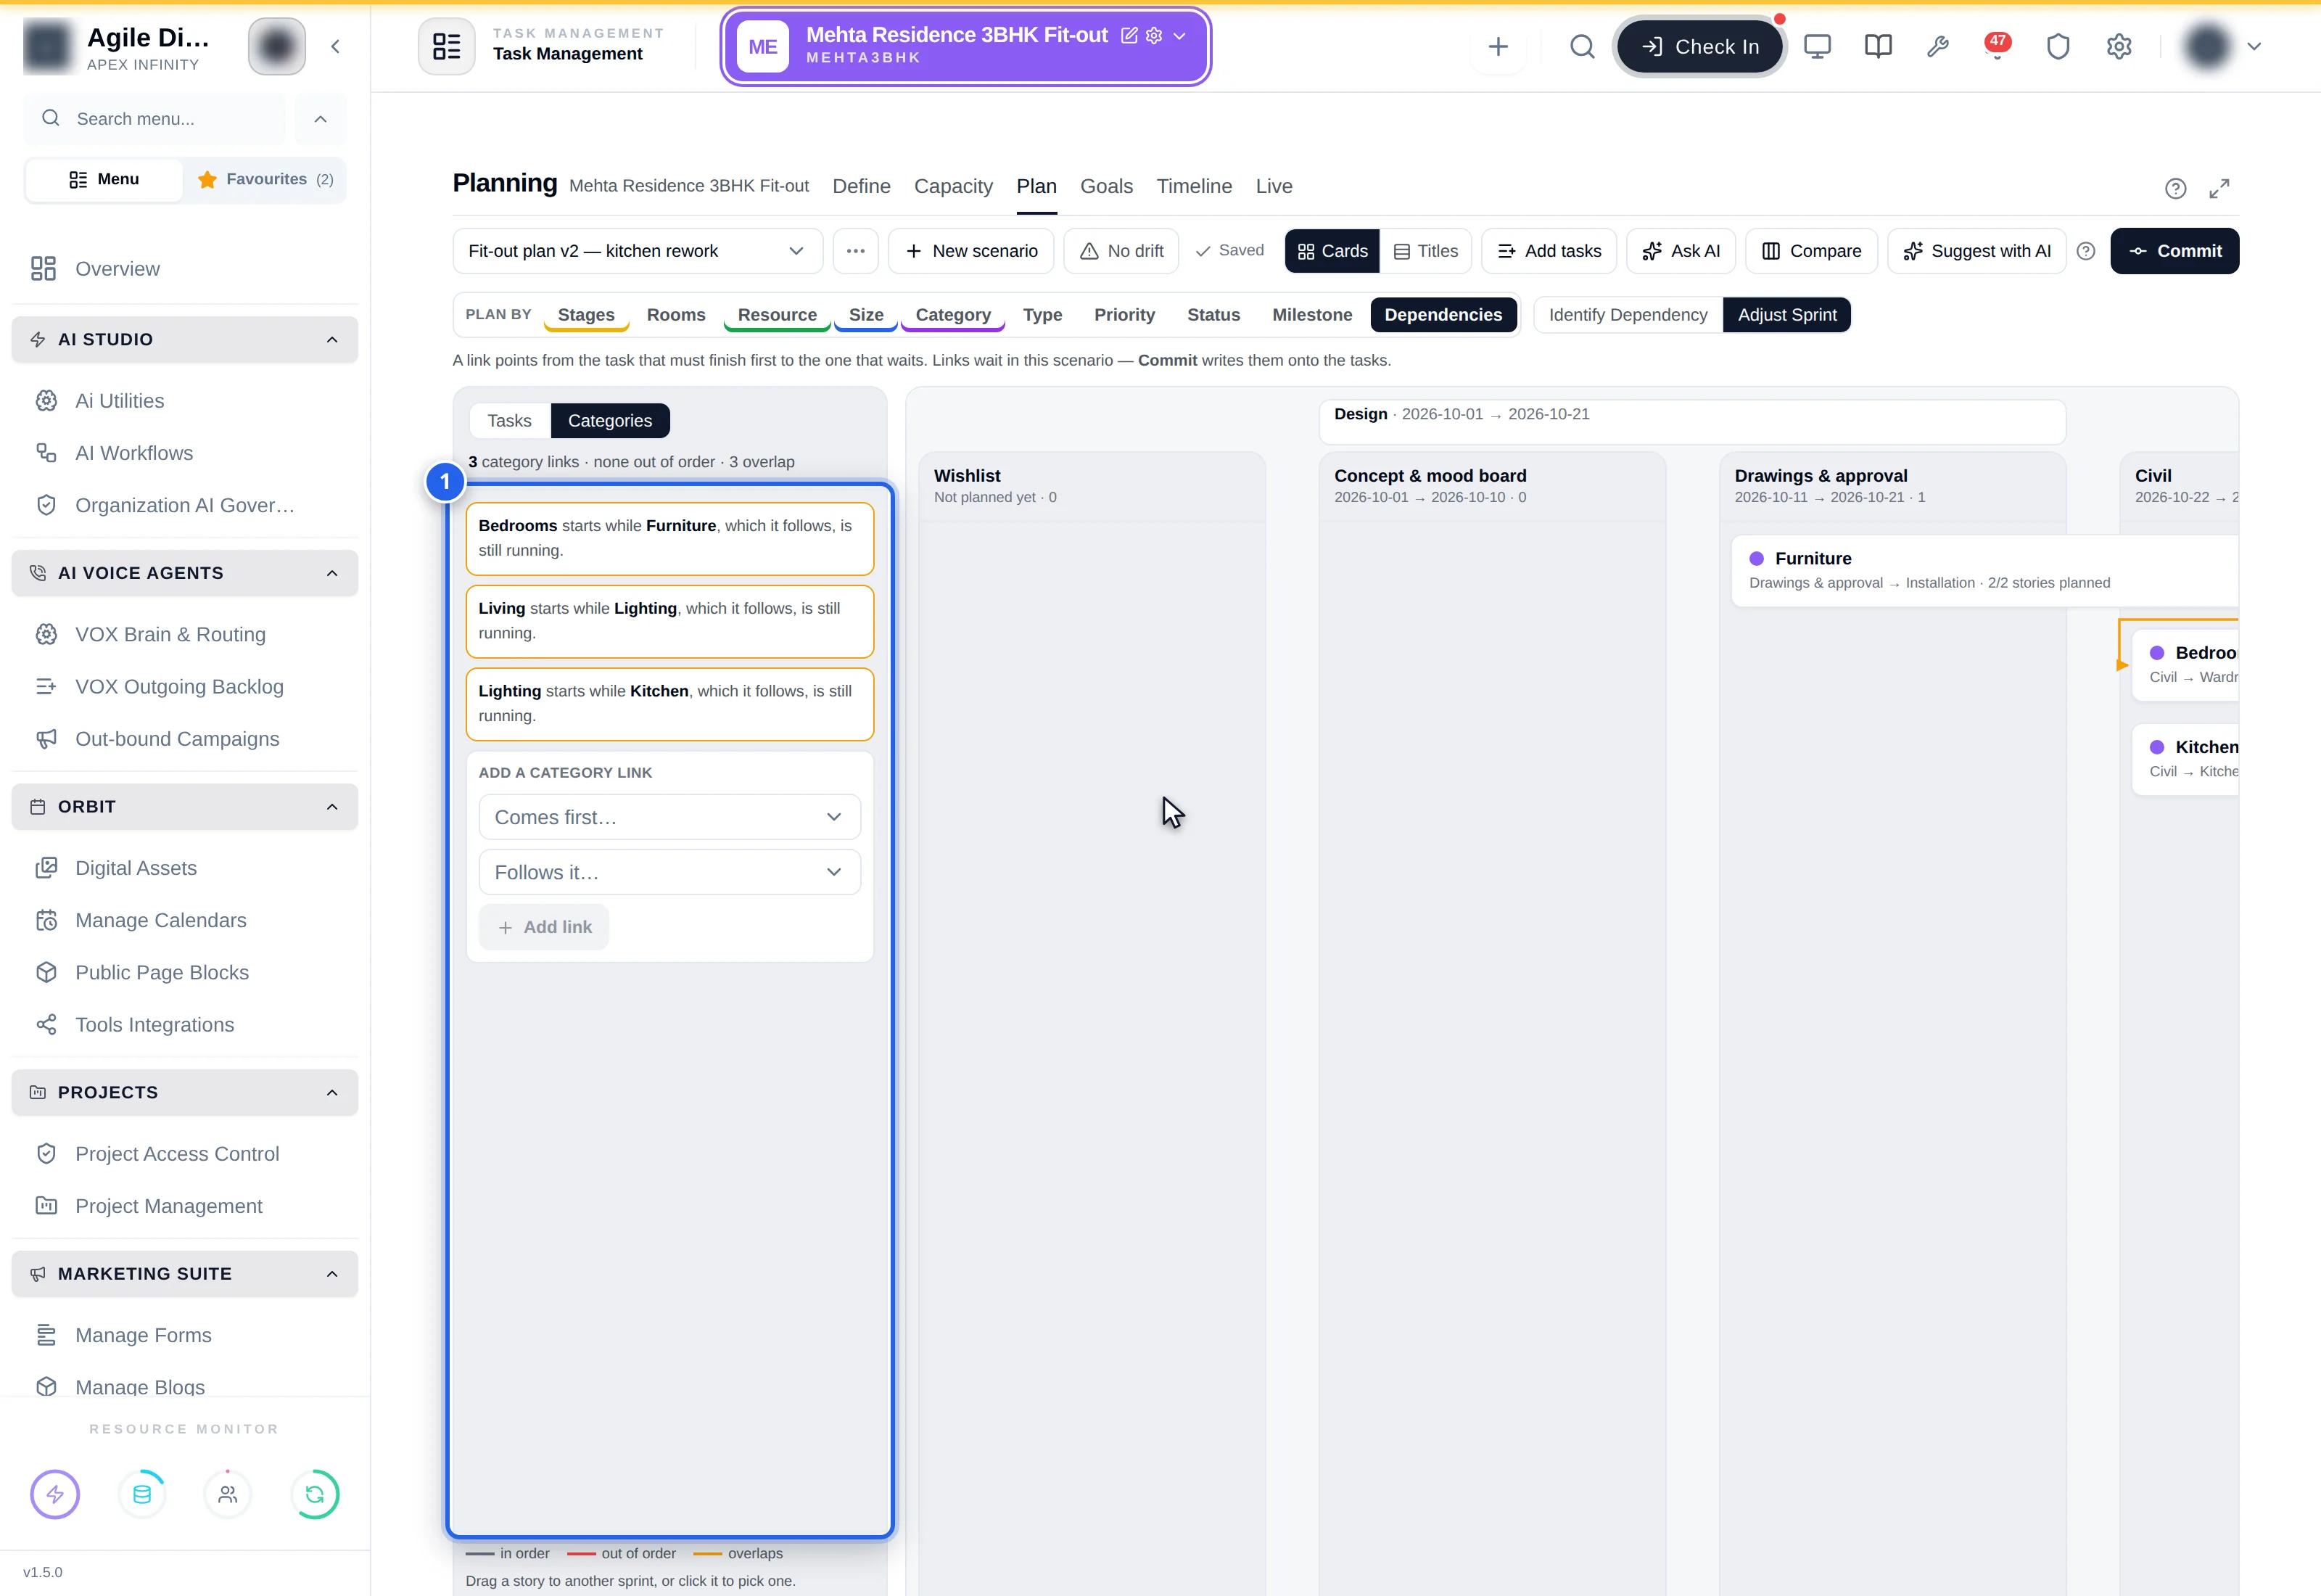
Task: Select the Tasks toggle in dependency panel
Action: [510, 421]
